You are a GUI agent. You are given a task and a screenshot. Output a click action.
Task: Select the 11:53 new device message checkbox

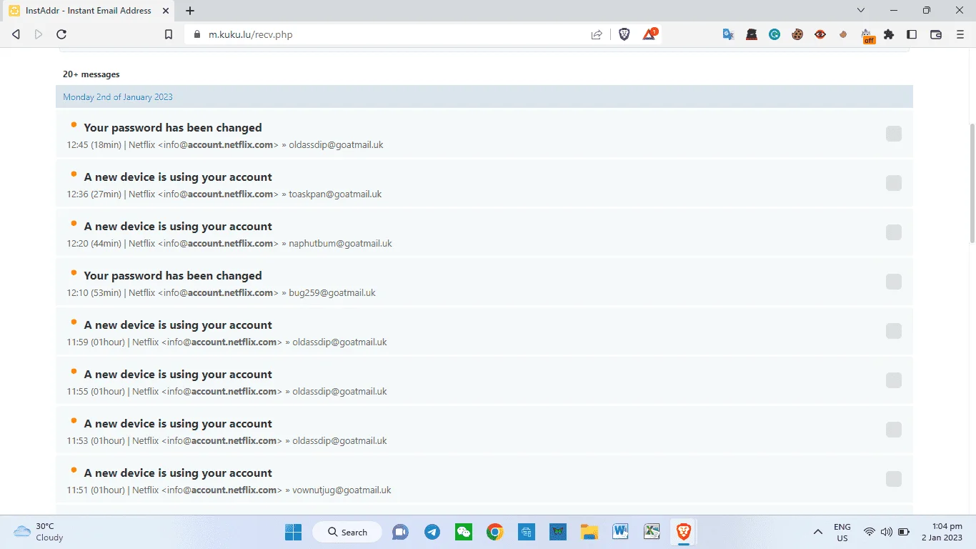894,430
